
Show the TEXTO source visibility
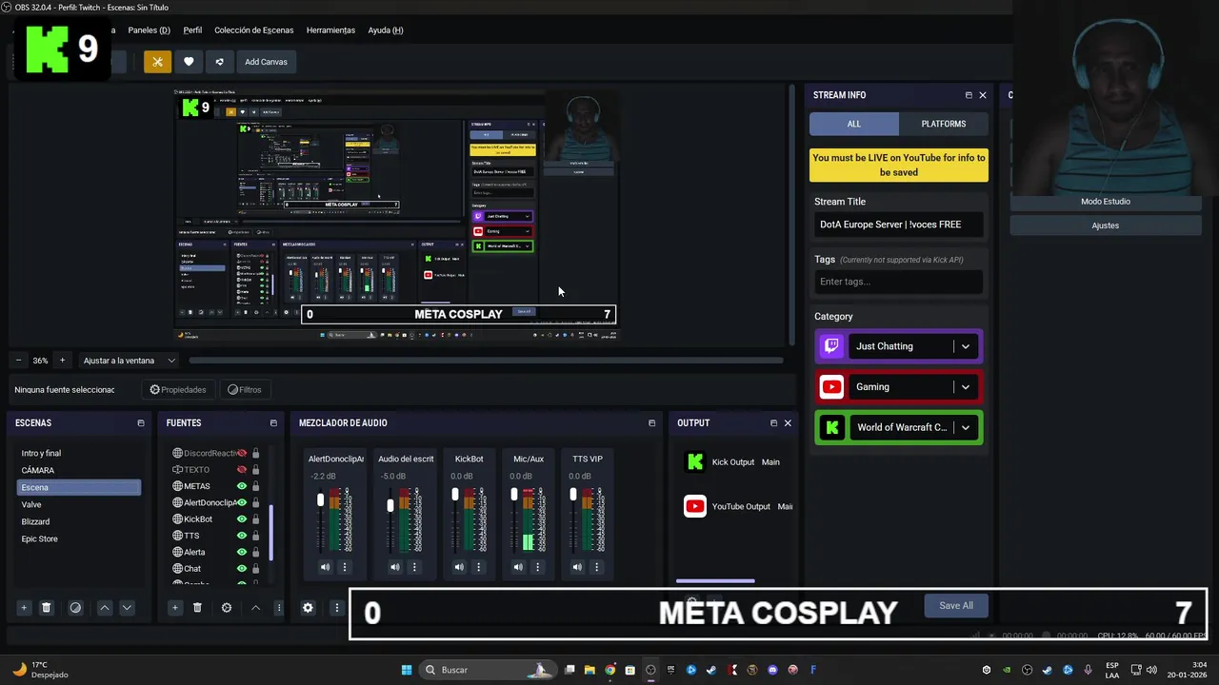coord(242,469)
